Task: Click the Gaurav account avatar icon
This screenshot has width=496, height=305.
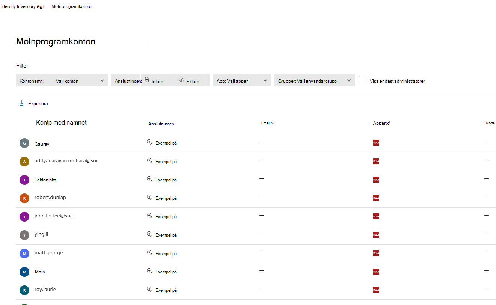Action: pyautogui.click(x=24, y=143)
